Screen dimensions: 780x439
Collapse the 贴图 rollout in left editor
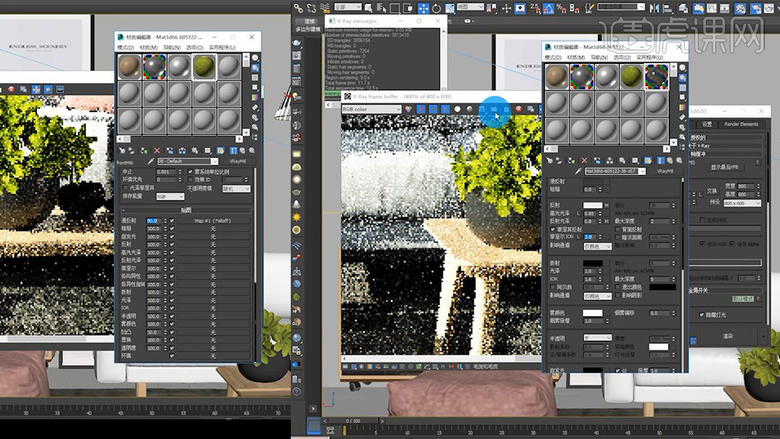point(186,210)
